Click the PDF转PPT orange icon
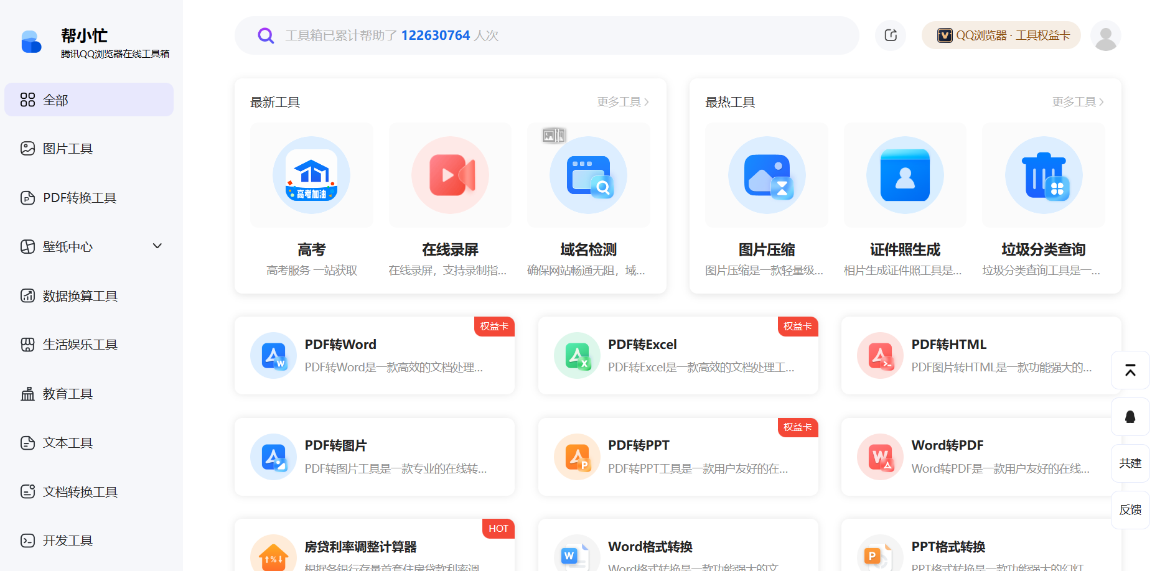This screenshot has height=571, width=1170. (x=577, y=457)
